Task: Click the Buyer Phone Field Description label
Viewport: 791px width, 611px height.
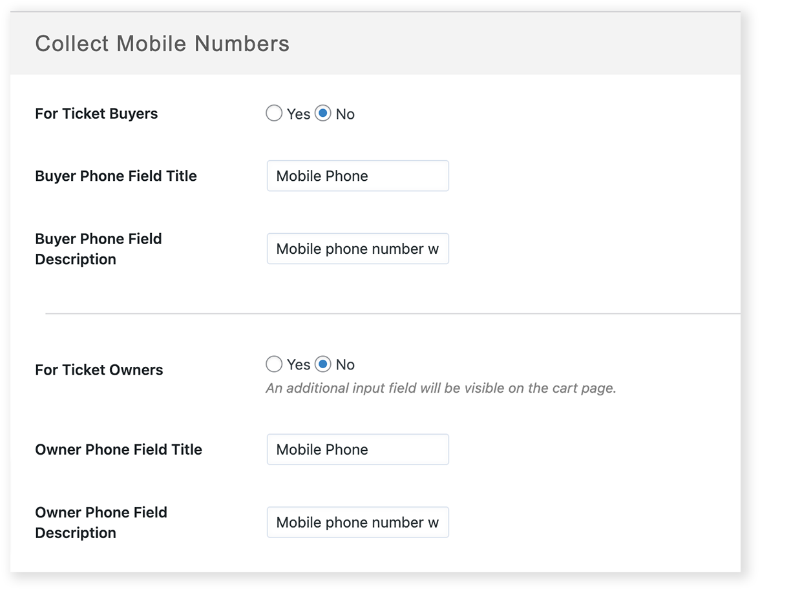Action: tap(98, 249)
